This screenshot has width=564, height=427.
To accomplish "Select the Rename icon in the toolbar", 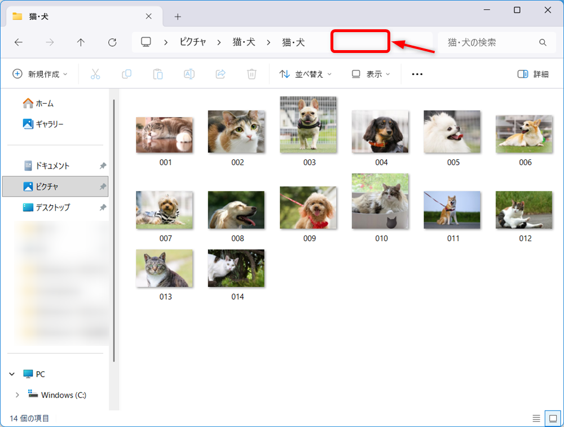I will click(189, 74).
